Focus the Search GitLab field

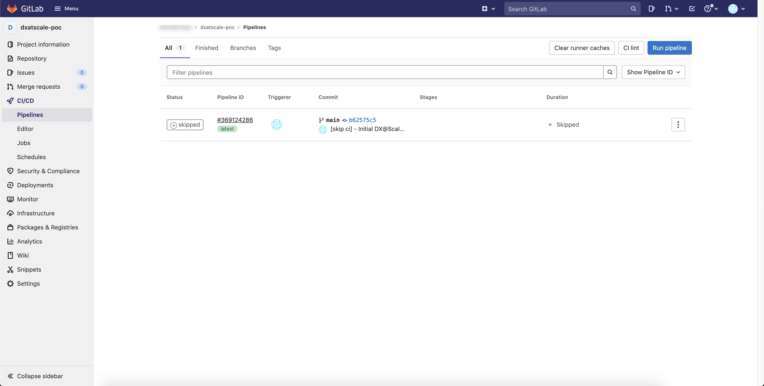tap(572, 9)
